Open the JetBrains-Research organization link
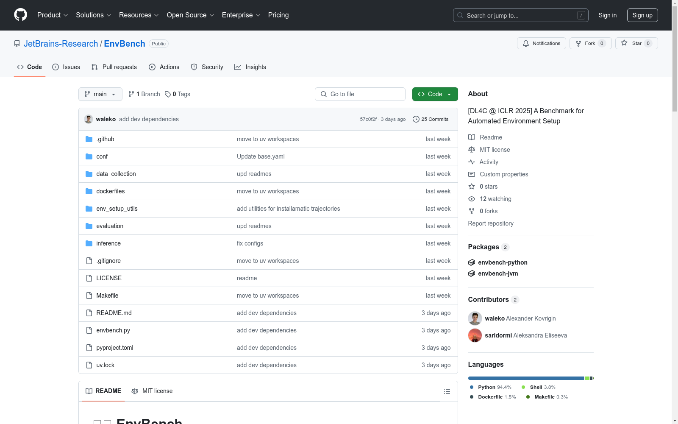 coord(61,44)
